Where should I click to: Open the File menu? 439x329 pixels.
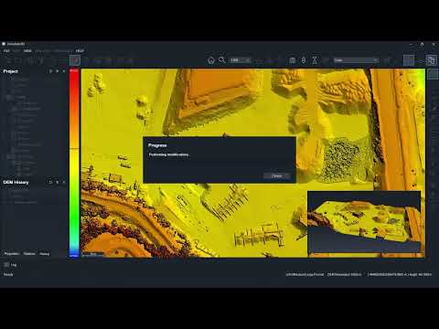6,51
